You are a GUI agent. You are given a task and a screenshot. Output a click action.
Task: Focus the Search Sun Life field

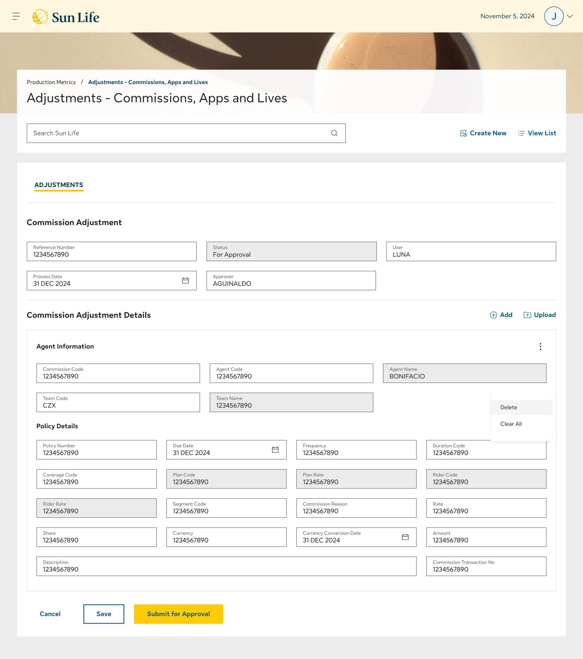tap(177, 133)
